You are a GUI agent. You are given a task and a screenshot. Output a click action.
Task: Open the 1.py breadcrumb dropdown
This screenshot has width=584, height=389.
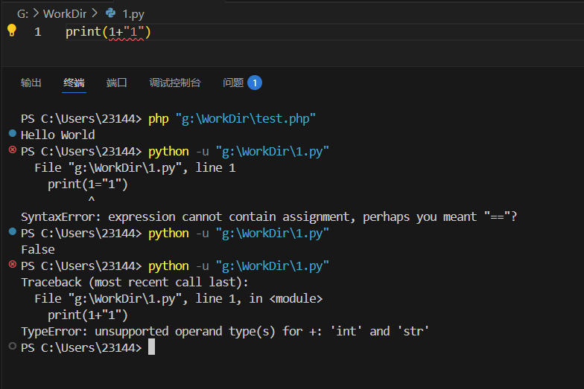135,13
